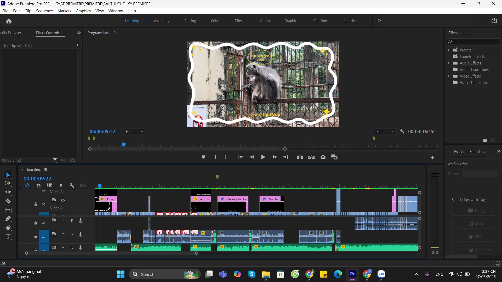Open the Effect Controls tab
Viewport: 502px width, 282px height.
click(x=48, y=33)
